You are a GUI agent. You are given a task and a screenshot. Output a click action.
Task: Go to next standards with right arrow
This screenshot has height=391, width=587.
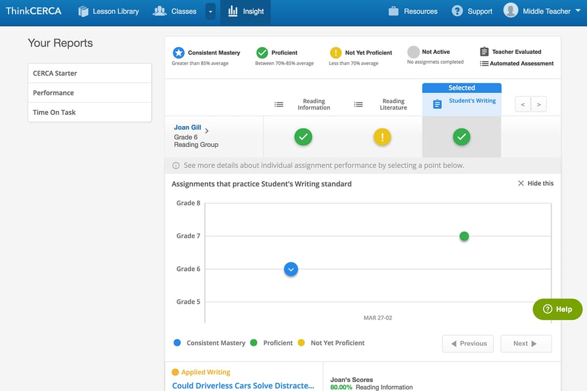coord(538,104)
